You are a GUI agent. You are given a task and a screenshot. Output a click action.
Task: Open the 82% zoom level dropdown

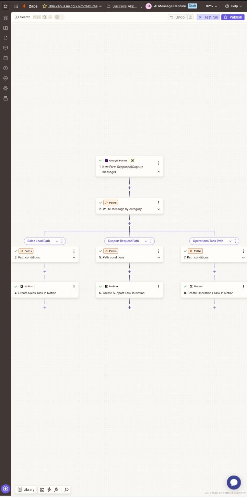pos(211,6)
